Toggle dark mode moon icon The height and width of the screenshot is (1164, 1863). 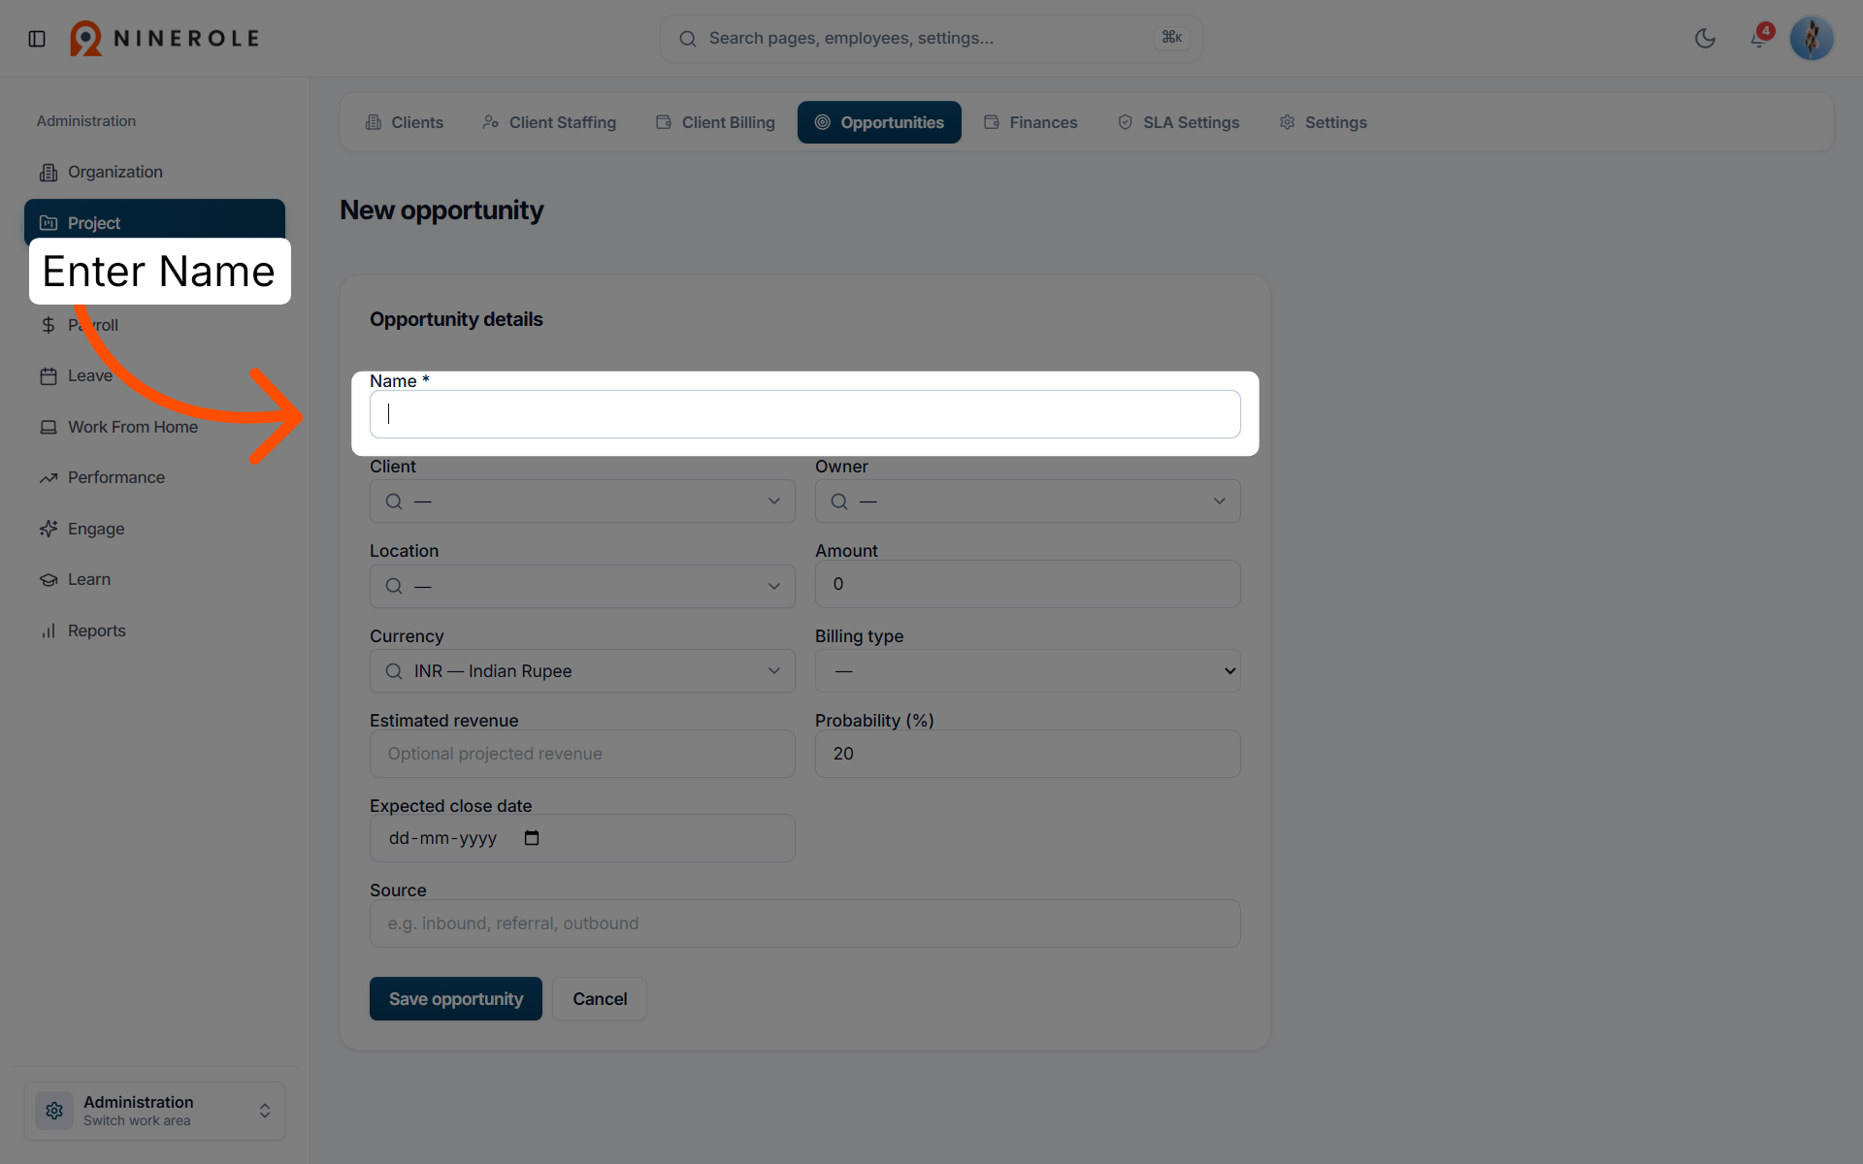coord(1705,39)
